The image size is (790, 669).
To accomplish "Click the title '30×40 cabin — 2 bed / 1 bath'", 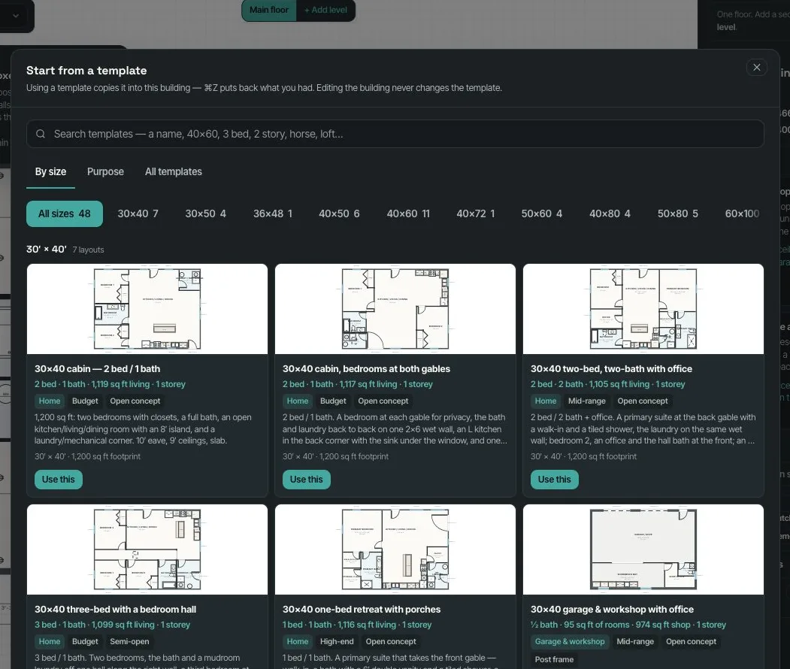I will tap(97, 369).
